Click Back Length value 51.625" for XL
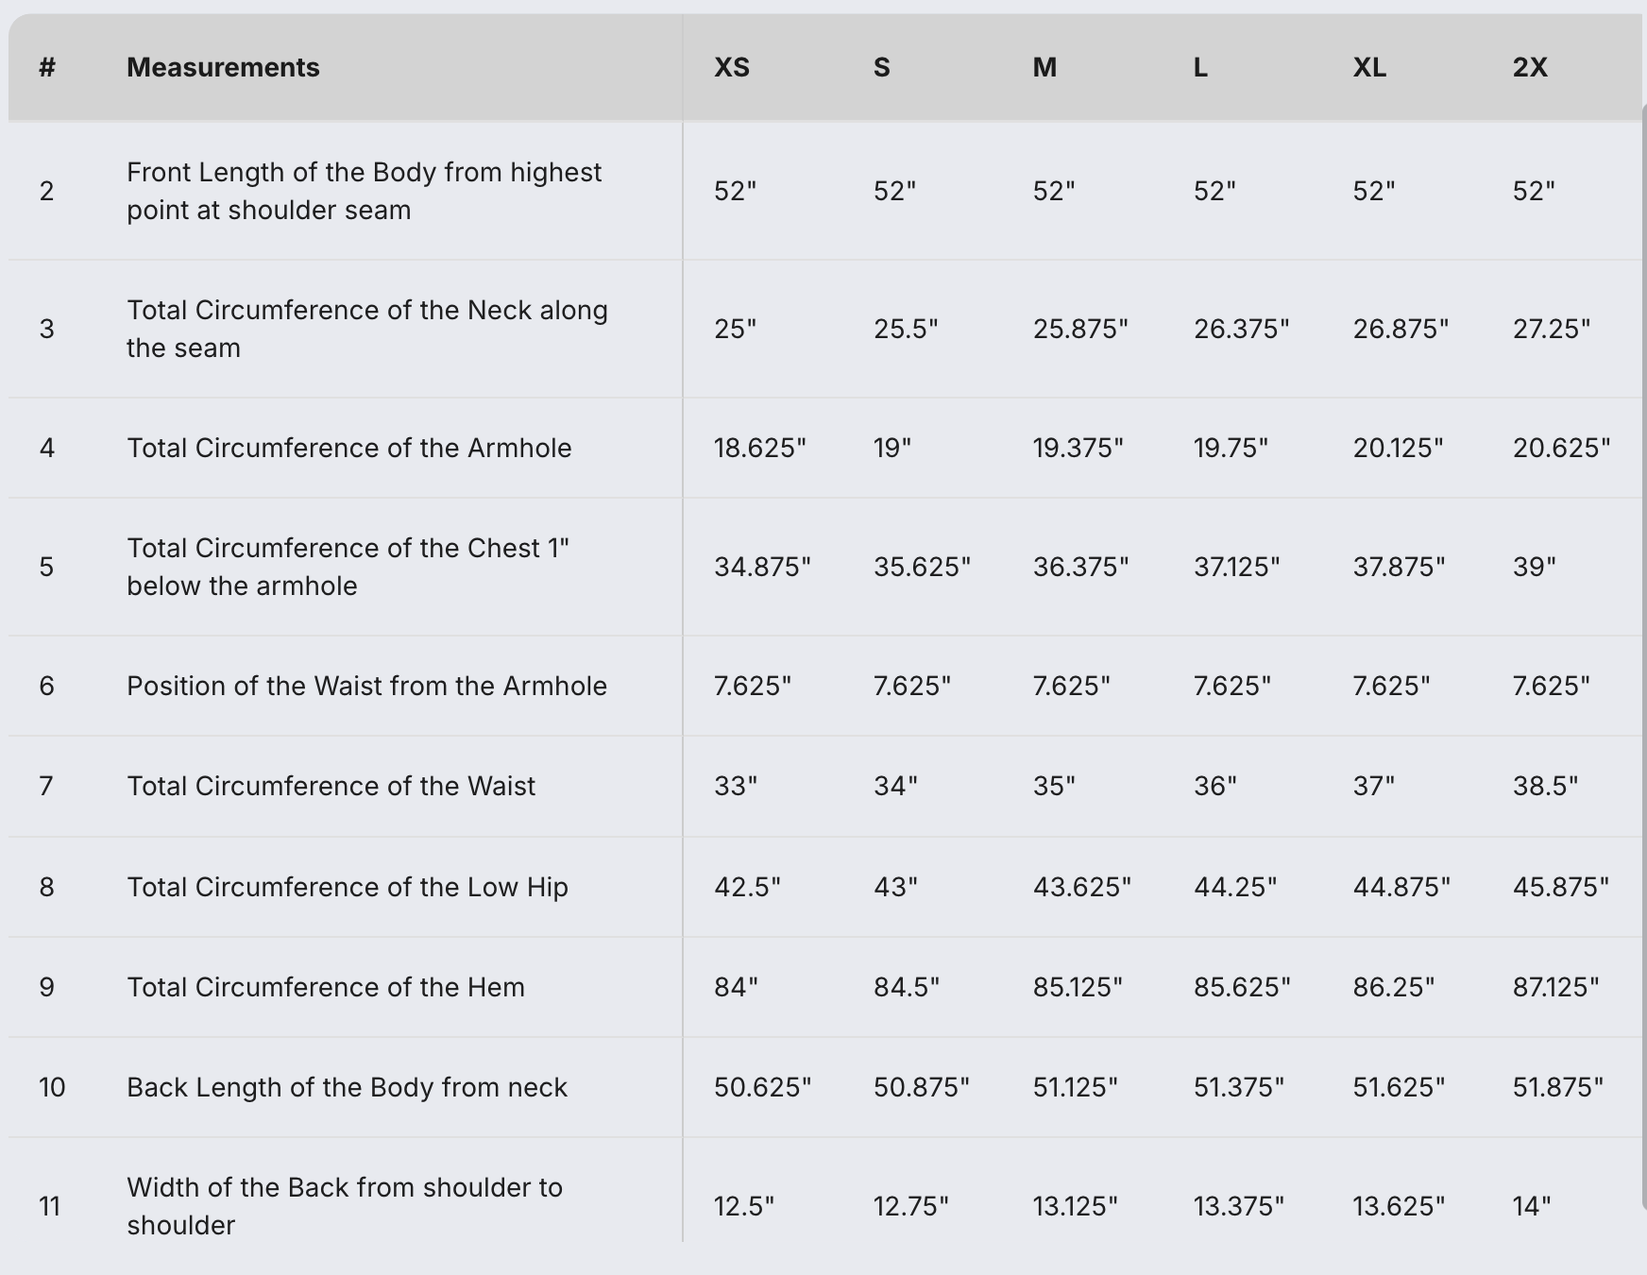This screenshot has width=1647, height=1275. click(1399, 1087)
